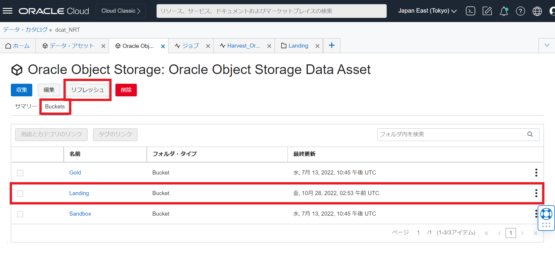Open the Cloud Classic switcher

pos(121,11)
